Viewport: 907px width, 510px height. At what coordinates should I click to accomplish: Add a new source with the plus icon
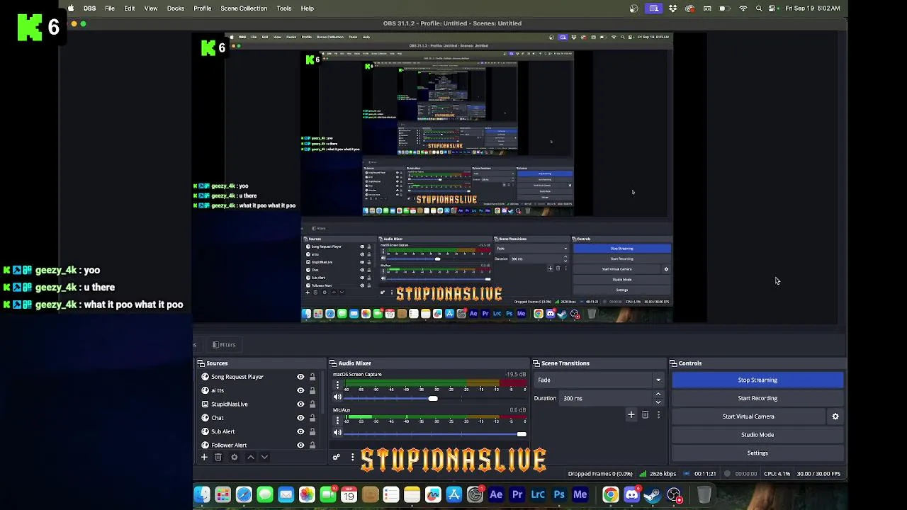click(204, 458)
